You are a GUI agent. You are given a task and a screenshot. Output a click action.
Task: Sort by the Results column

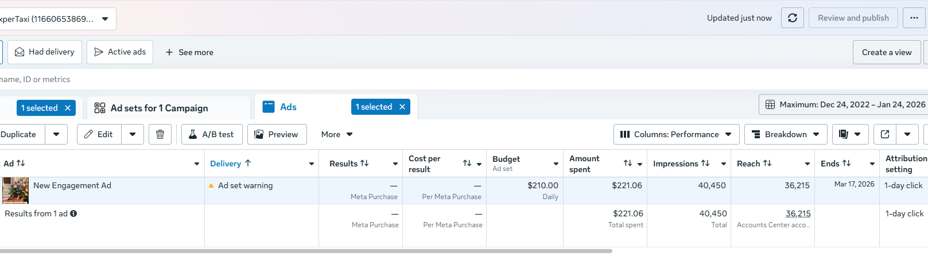pos(349,164)
